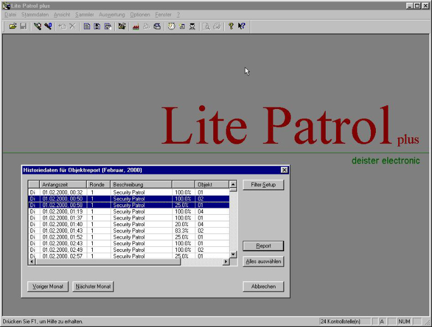Screen dimensions: 432x327
Task: Click the NUM status bar indicator
Action: click(404, 322)
